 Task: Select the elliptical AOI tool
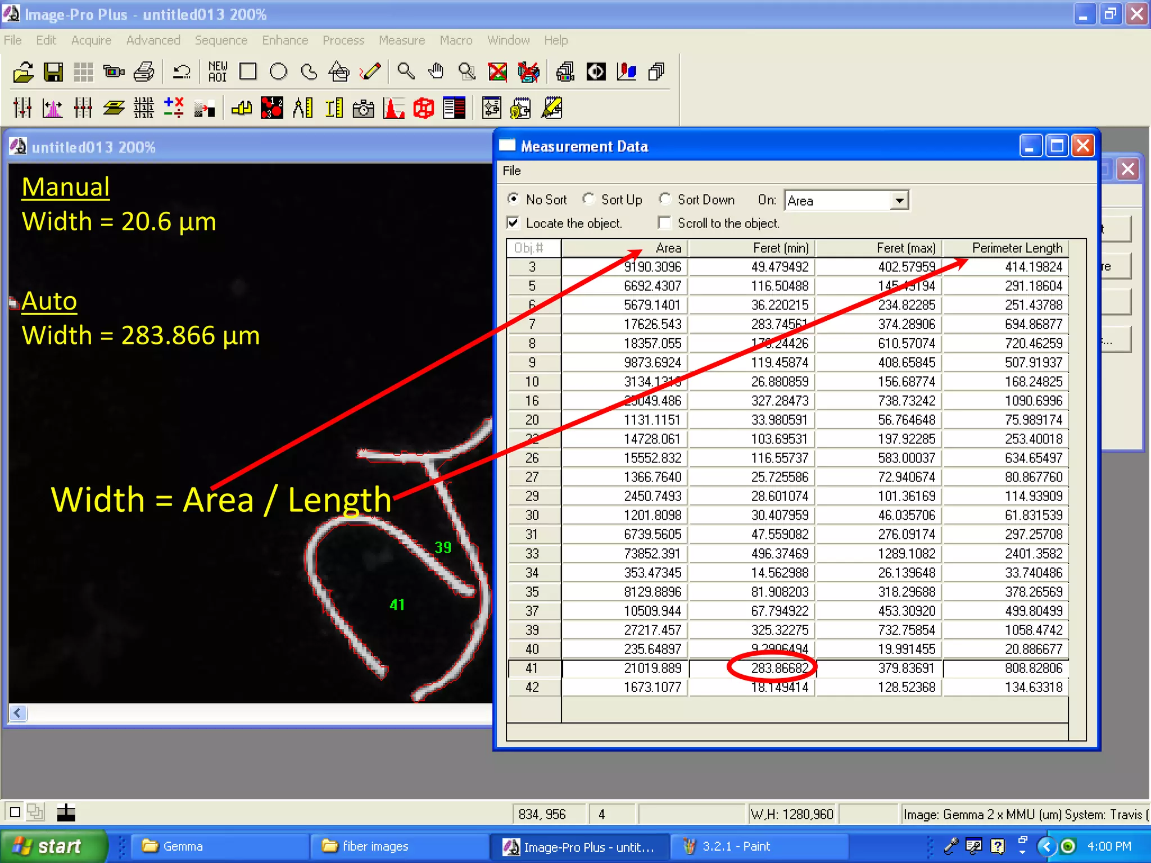(x=278, y=72)
